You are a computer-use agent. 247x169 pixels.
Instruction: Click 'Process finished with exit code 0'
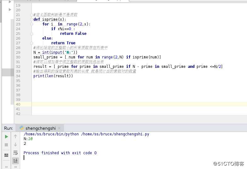[x=60, y=153]
